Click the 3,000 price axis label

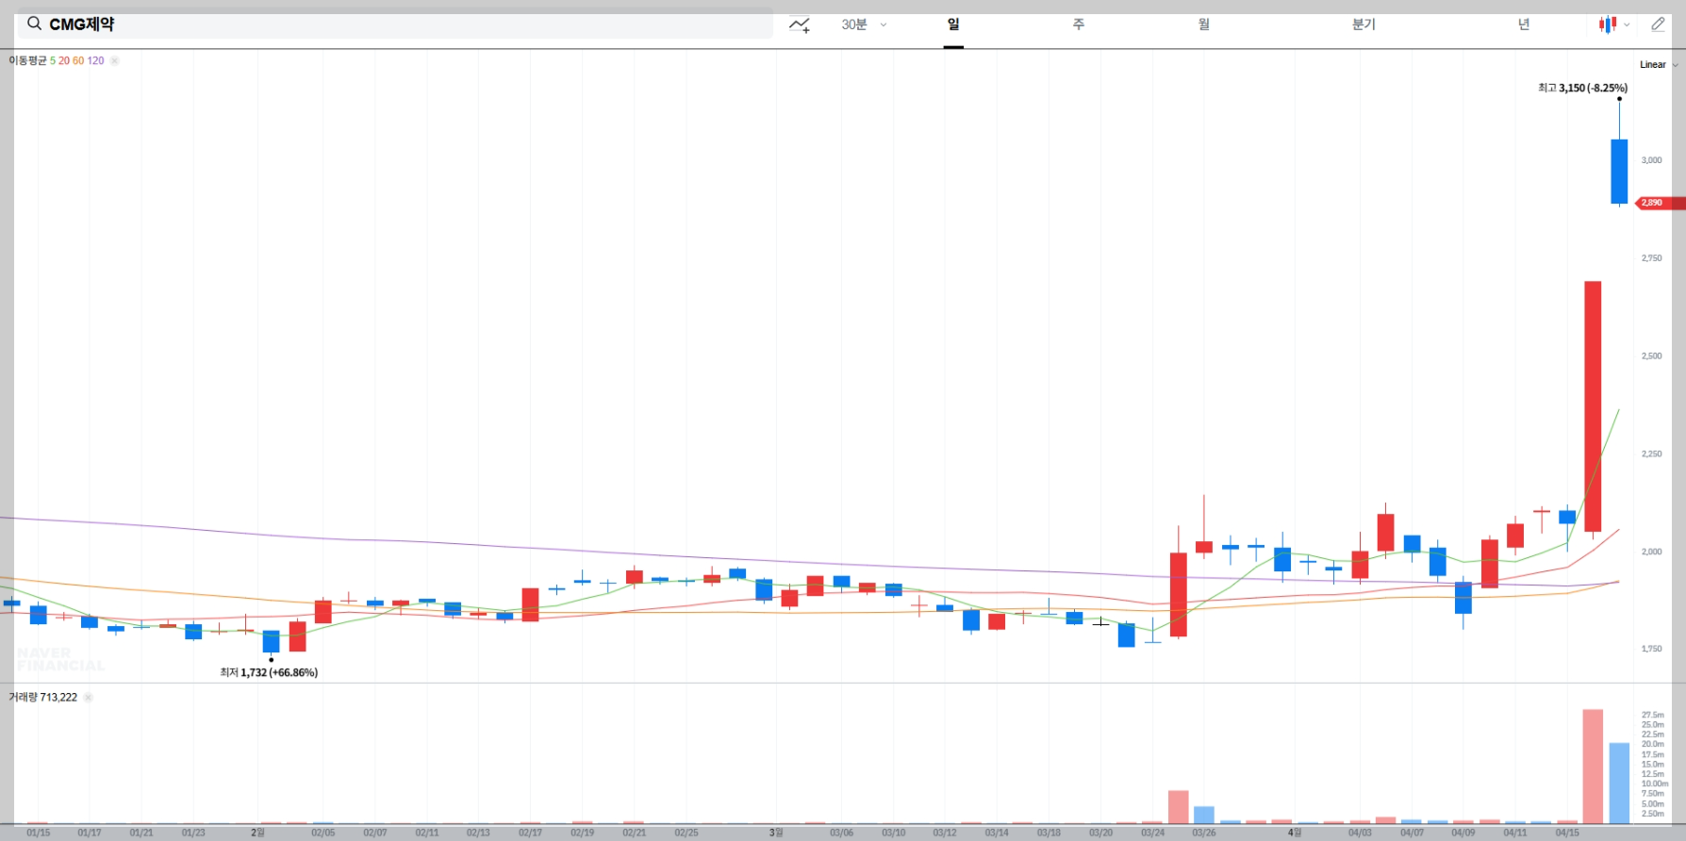1652,160
